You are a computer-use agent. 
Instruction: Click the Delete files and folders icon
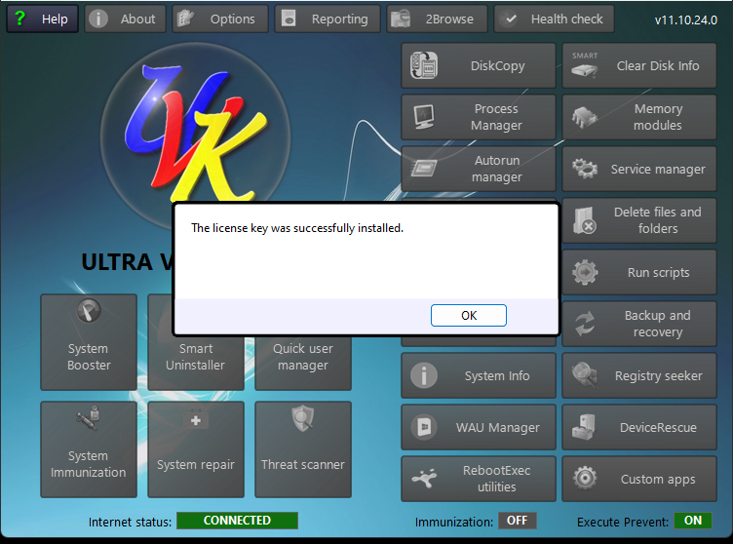click(x=584, y=220)
